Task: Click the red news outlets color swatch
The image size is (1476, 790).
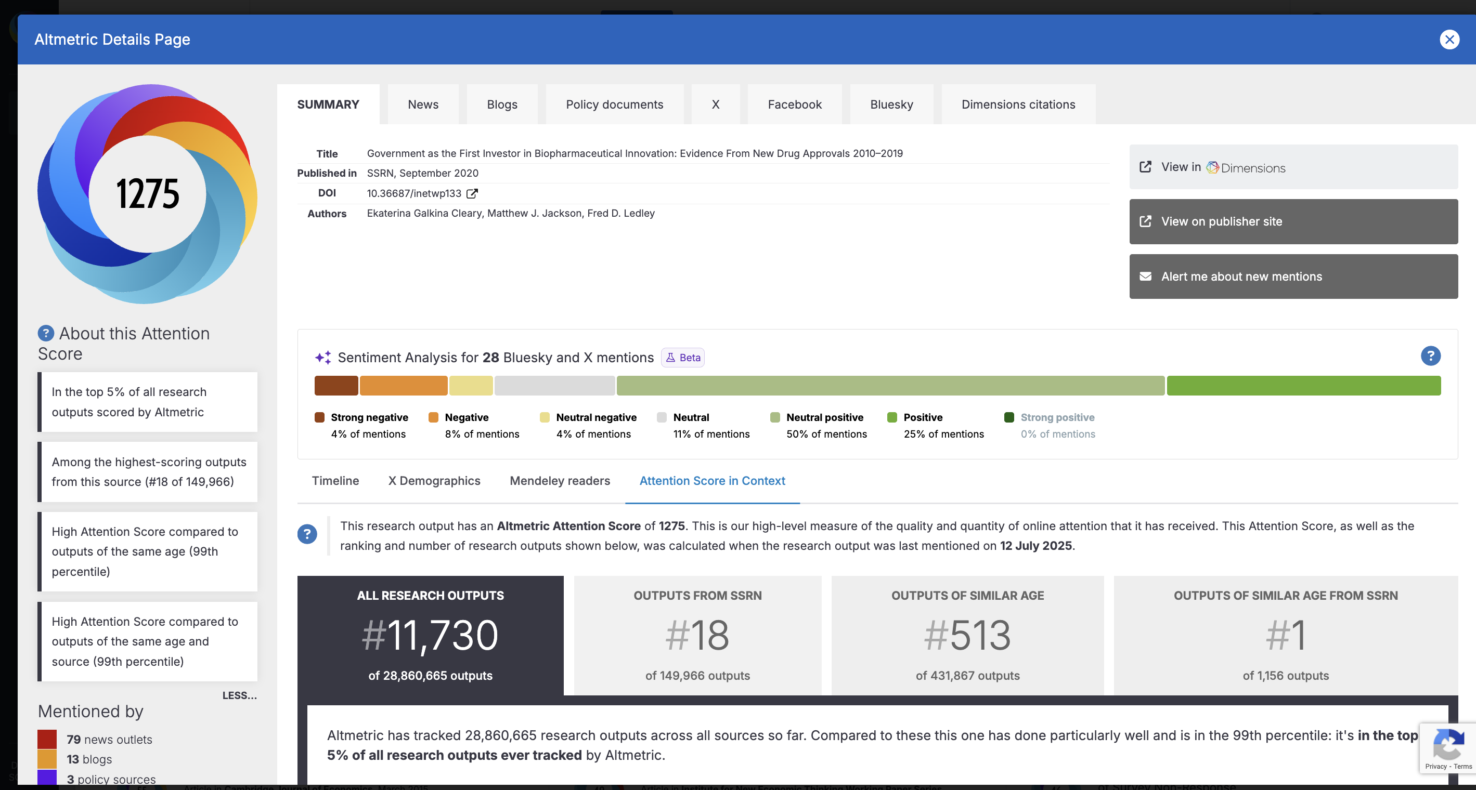Action: coord(47,739)
